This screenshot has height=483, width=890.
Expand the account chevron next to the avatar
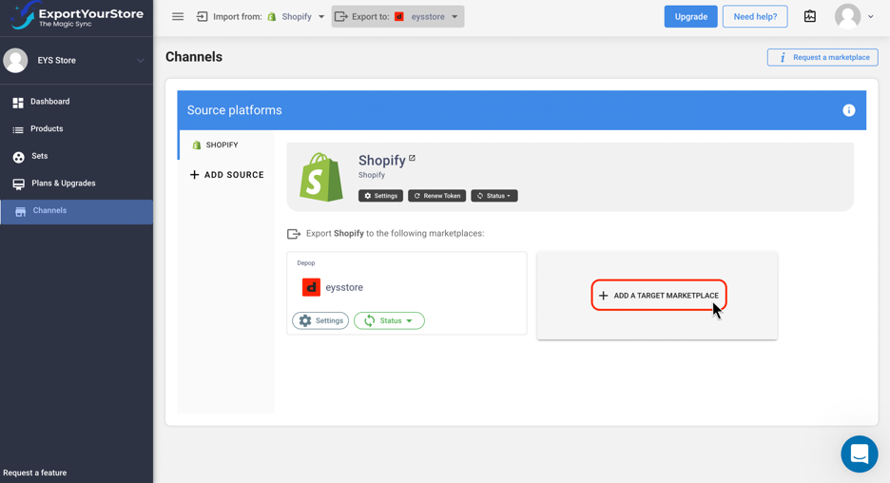click(871, 16)
